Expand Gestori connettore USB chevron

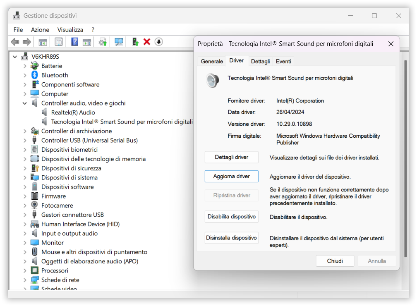click(x=25, y=215)
